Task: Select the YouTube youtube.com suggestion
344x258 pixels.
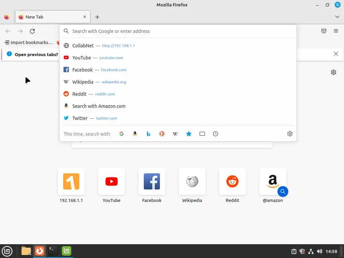Action: click(x=178, y=58)
